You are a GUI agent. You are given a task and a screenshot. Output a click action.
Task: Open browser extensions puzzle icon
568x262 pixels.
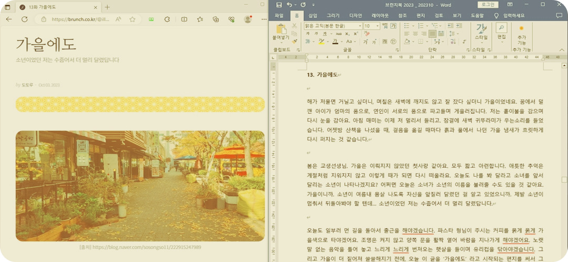[x=167, y=19]
